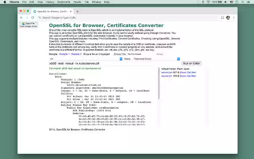Click the green Command x509 output line
Image resolution: width=254 pixels, height=159 pixels.
click(x=75, y=68)
